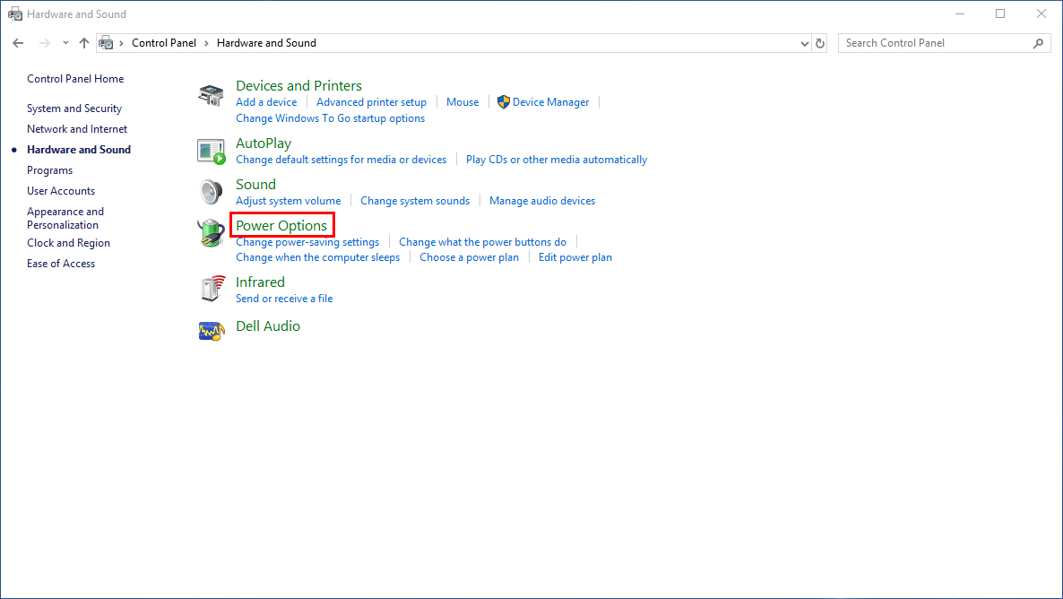Click Adjust system volume link
The height and width of the screenshot is (599, 1063).
coord(288,201)
